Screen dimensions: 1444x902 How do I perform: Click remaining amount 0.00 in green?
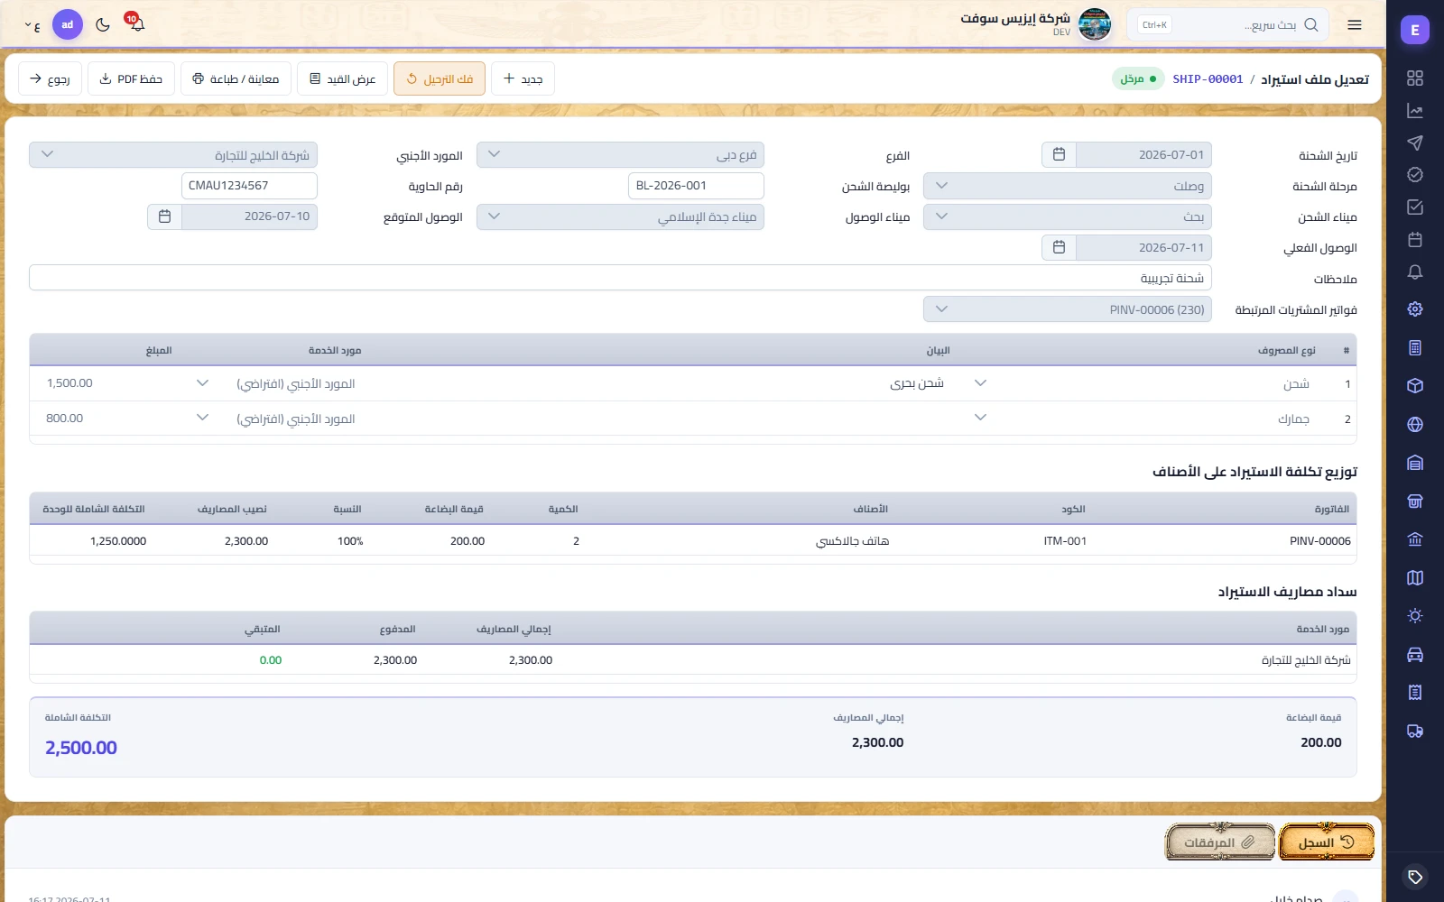coord(271,660)
